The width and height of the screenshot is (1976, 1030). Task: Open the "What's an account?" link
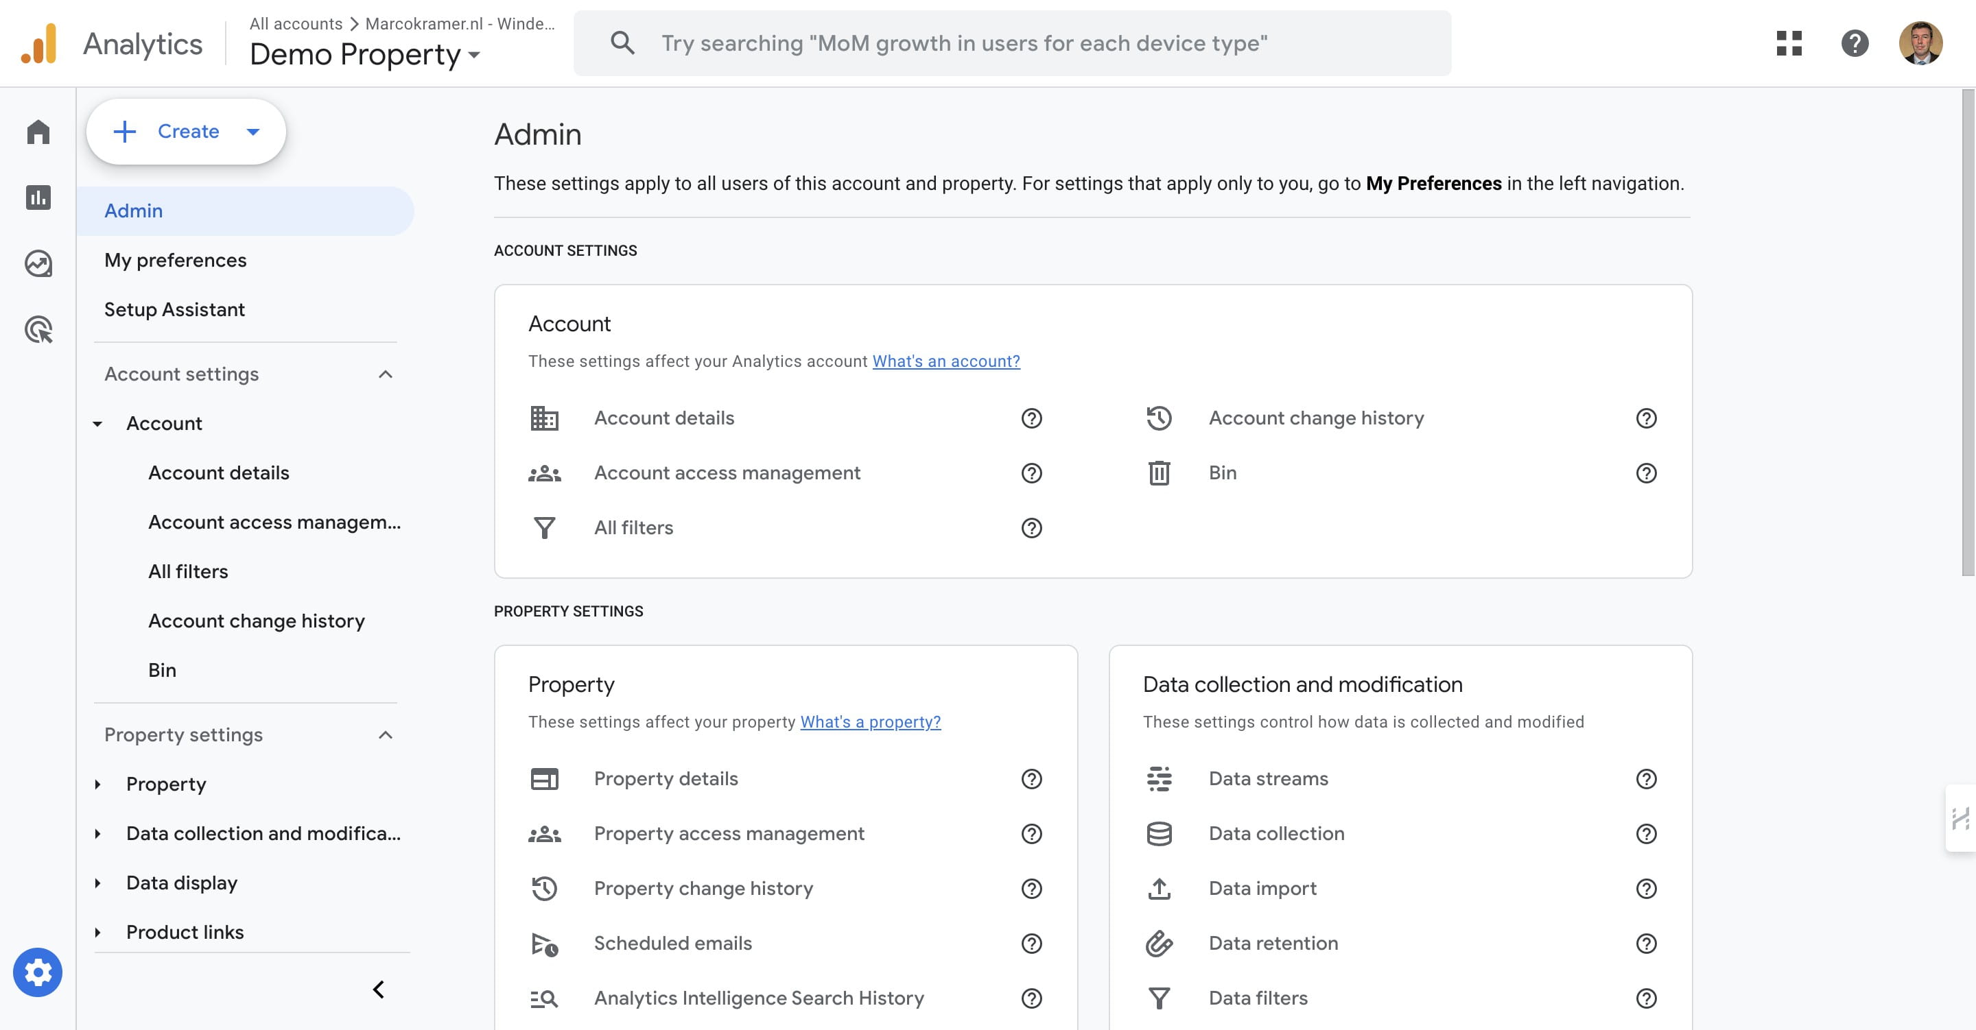pos(946,361)
